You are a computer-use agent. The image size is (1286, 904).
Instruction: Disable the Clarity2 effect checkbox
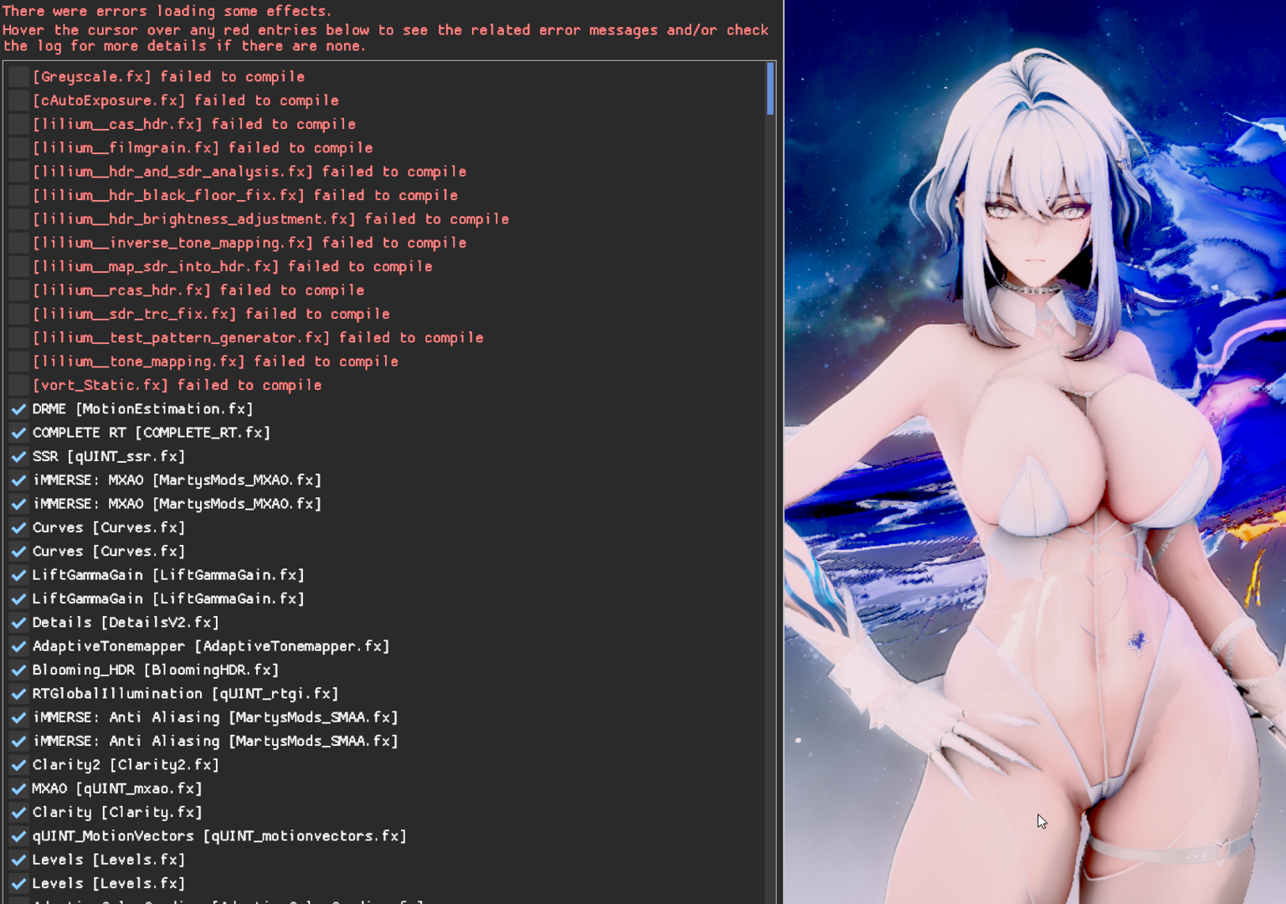tap(18, 765)
